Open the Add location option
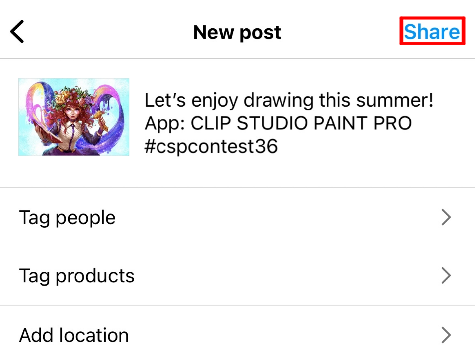Screen dimensions: 475x357 coord(237,332)
